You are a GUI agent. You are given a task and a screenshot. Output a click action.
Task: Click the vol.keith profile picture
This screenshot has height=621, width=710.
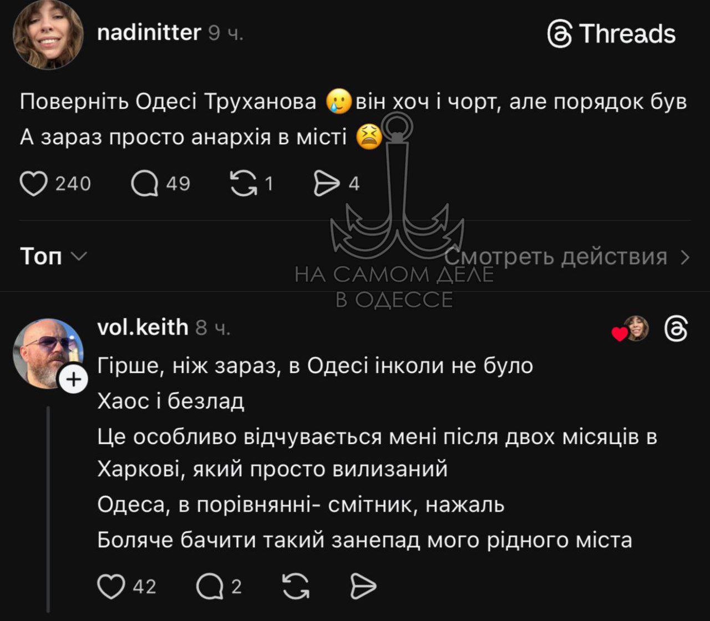click(x=47, y=352)
